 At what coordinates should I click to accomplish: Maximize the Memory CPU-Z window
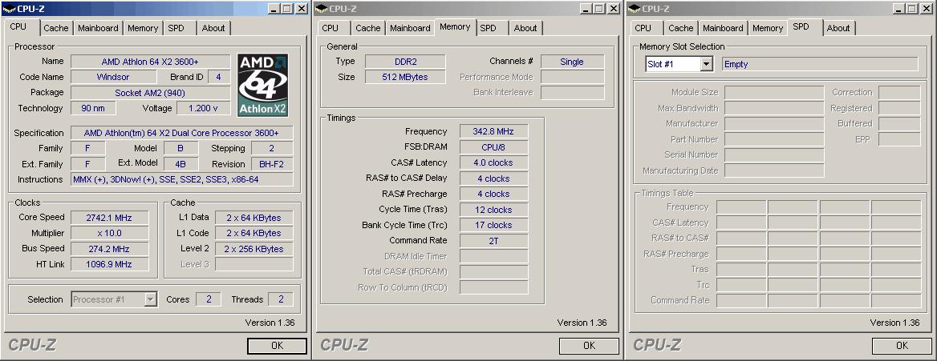coord(599,8)
